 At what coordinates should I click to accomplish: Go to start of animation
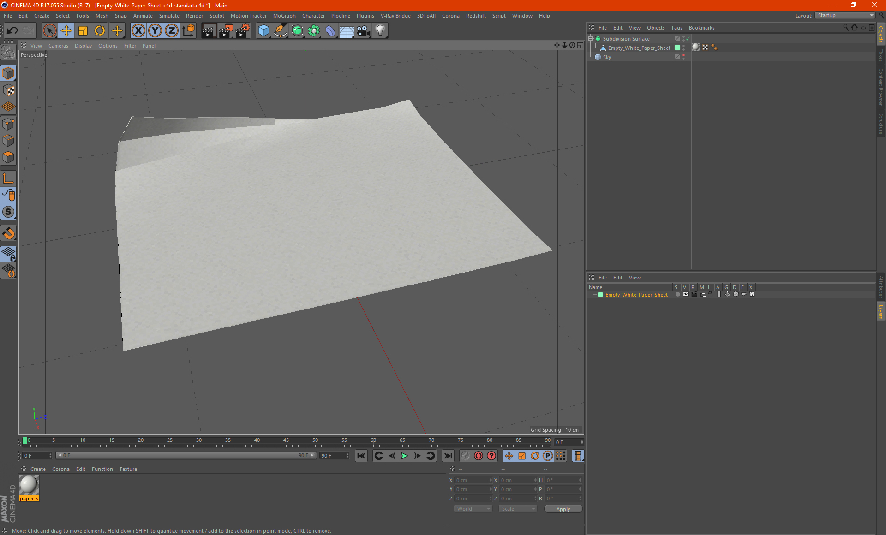361,456
